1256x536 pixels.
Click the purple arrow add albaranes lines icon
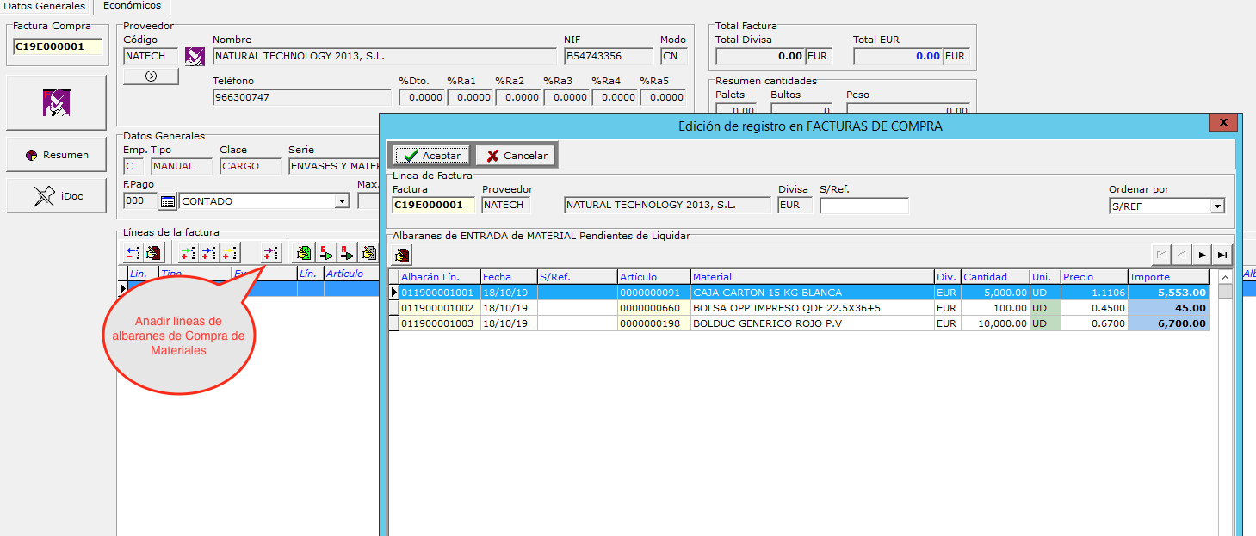[x=271, y=253]
